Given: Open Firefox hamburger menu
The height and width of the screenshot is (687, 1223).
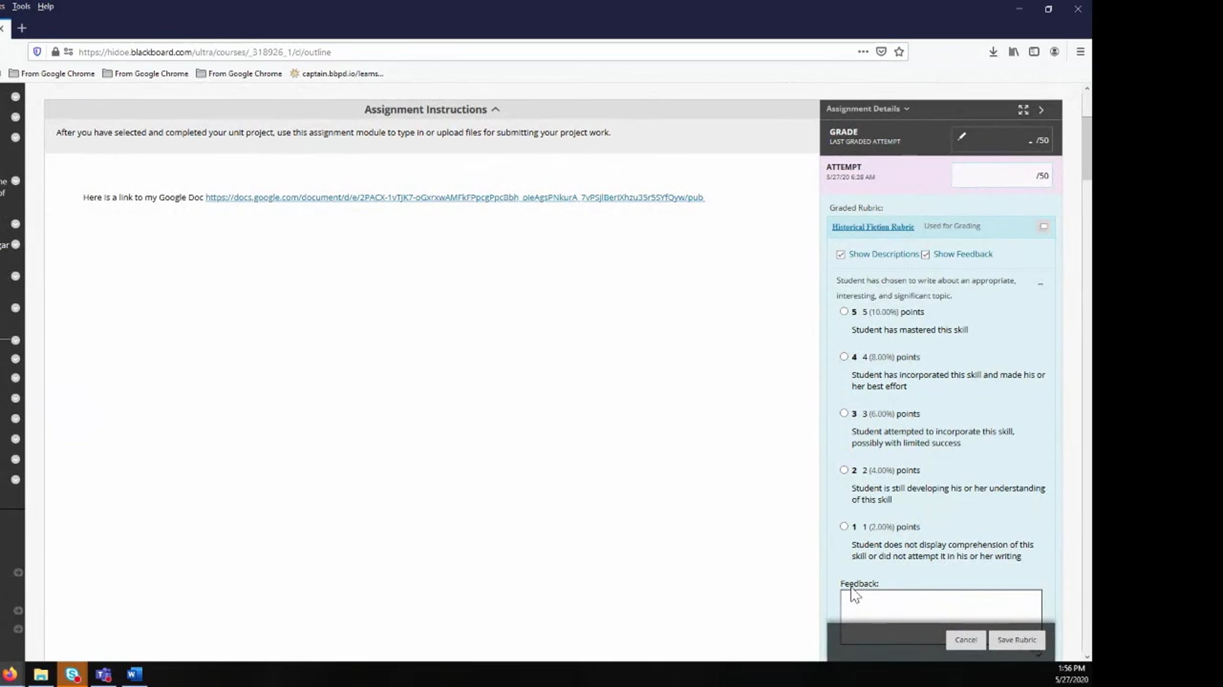Looking at the screenshot, I should (x=1080, y=52).
